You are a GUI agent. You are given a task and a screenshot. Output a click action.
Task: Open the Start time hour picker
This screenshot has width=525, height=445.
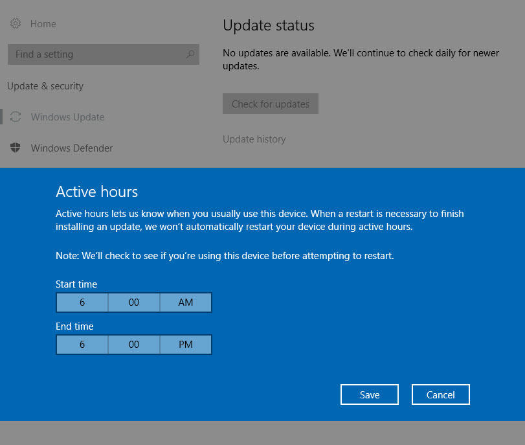(82, 302)
